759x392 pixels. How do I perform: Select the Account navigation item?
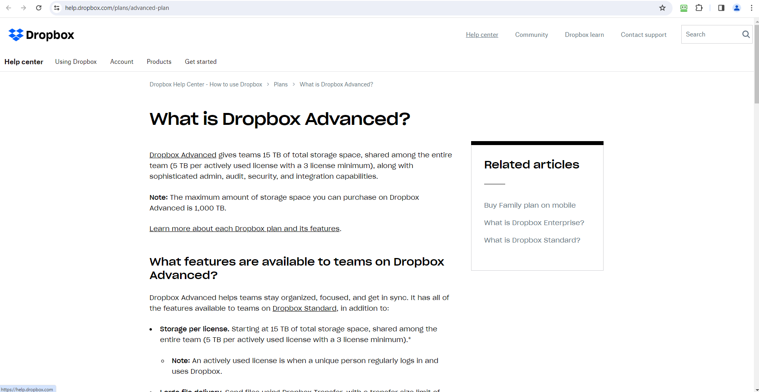coord(122,62)
